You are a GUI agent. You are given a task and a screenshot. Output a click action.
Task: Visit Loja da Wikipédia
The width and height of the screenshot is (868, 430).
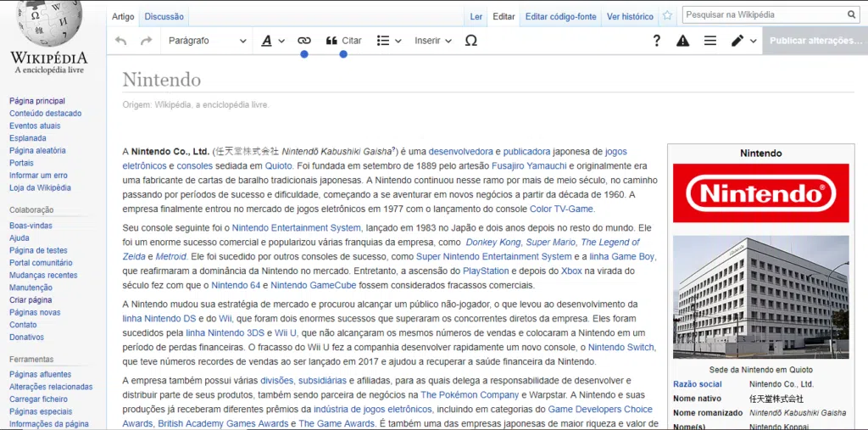point(40,187)
